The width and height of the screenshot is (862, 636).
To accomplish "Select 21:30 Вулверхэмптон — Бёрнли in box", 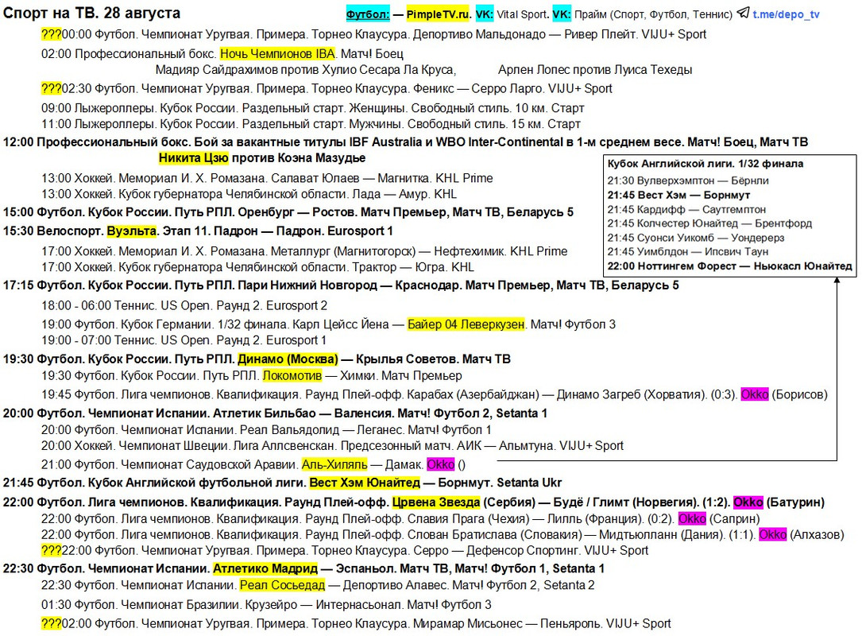I will coord(688,180).
